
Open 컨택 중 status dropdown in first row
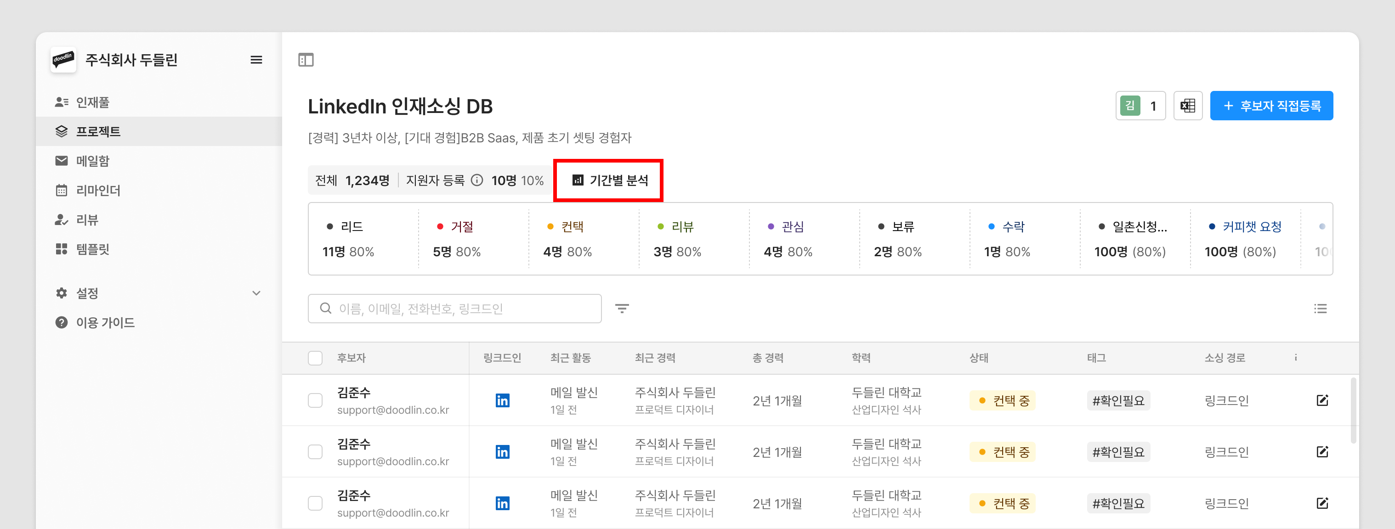pos(1003,401)
